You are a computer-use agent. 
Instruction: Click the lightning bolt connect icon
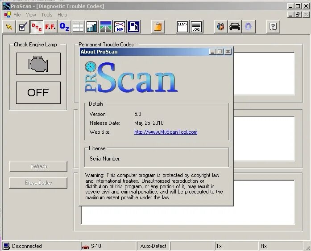[x=9, y=27]
